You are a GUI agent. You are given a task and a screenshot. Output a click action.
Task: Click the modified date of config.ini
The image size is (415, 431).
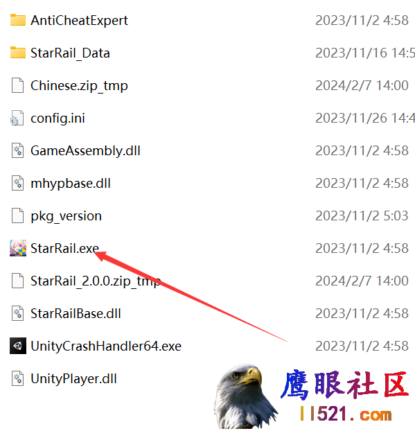pyautogui.click(x=365, y=118)
